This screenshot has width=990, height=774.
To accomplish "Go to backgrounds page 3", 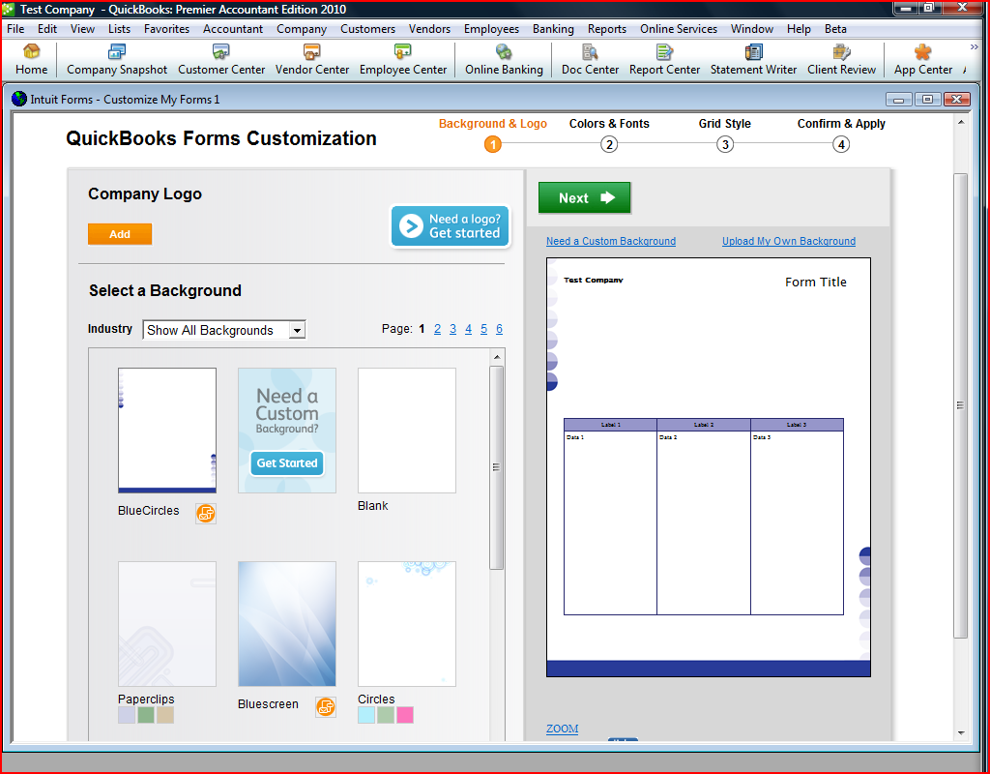I will [452, 329].
